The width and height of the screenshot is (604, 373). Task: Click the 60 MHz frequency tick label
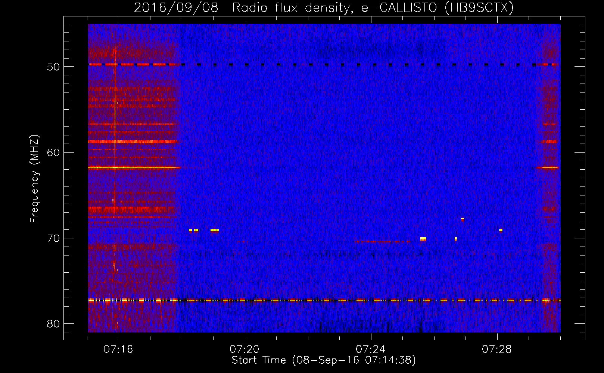tap(53, 153)
